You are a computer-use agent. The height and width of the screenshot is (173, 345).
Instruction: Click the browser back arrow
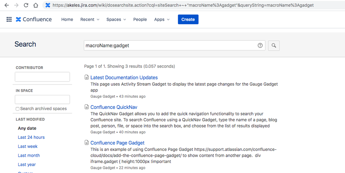point(7,5)
